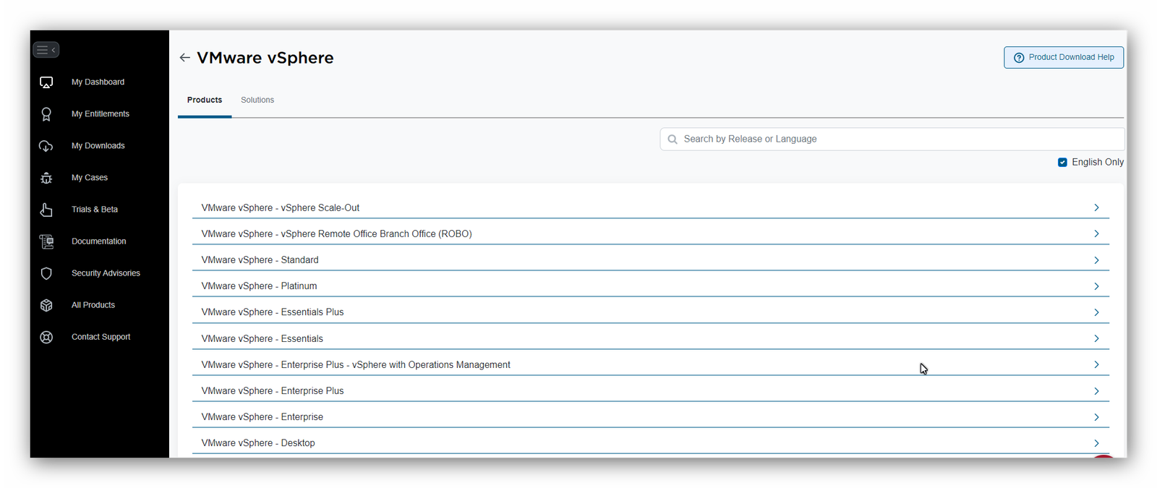Expand VMware vSphere - Essentials chevron
This screenshot has width=1157, height=488.
pos(1096,339)
